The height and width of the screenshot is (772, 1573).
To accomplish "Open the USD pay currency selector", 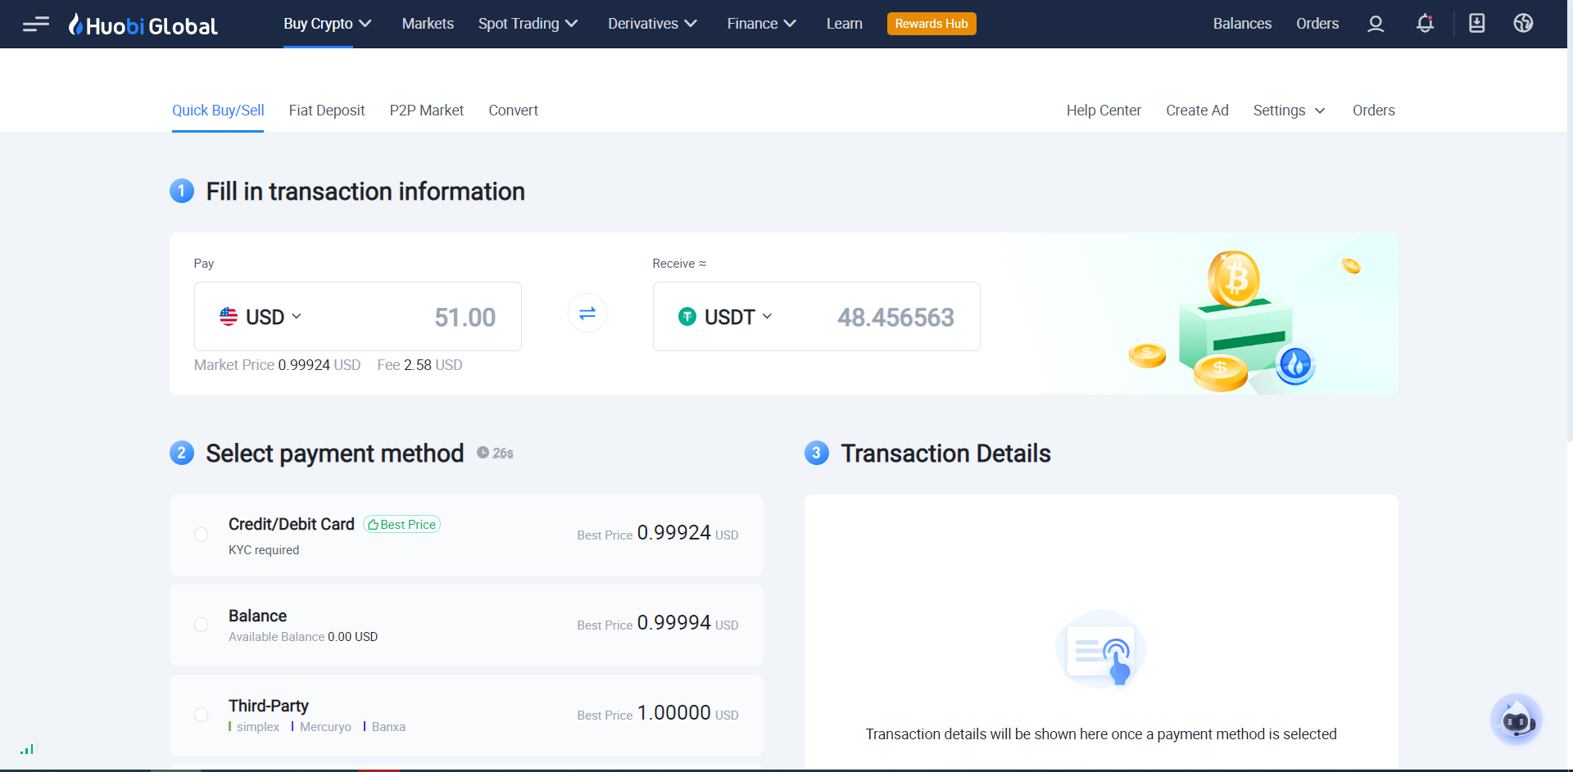I will click(x=261, y=317).
